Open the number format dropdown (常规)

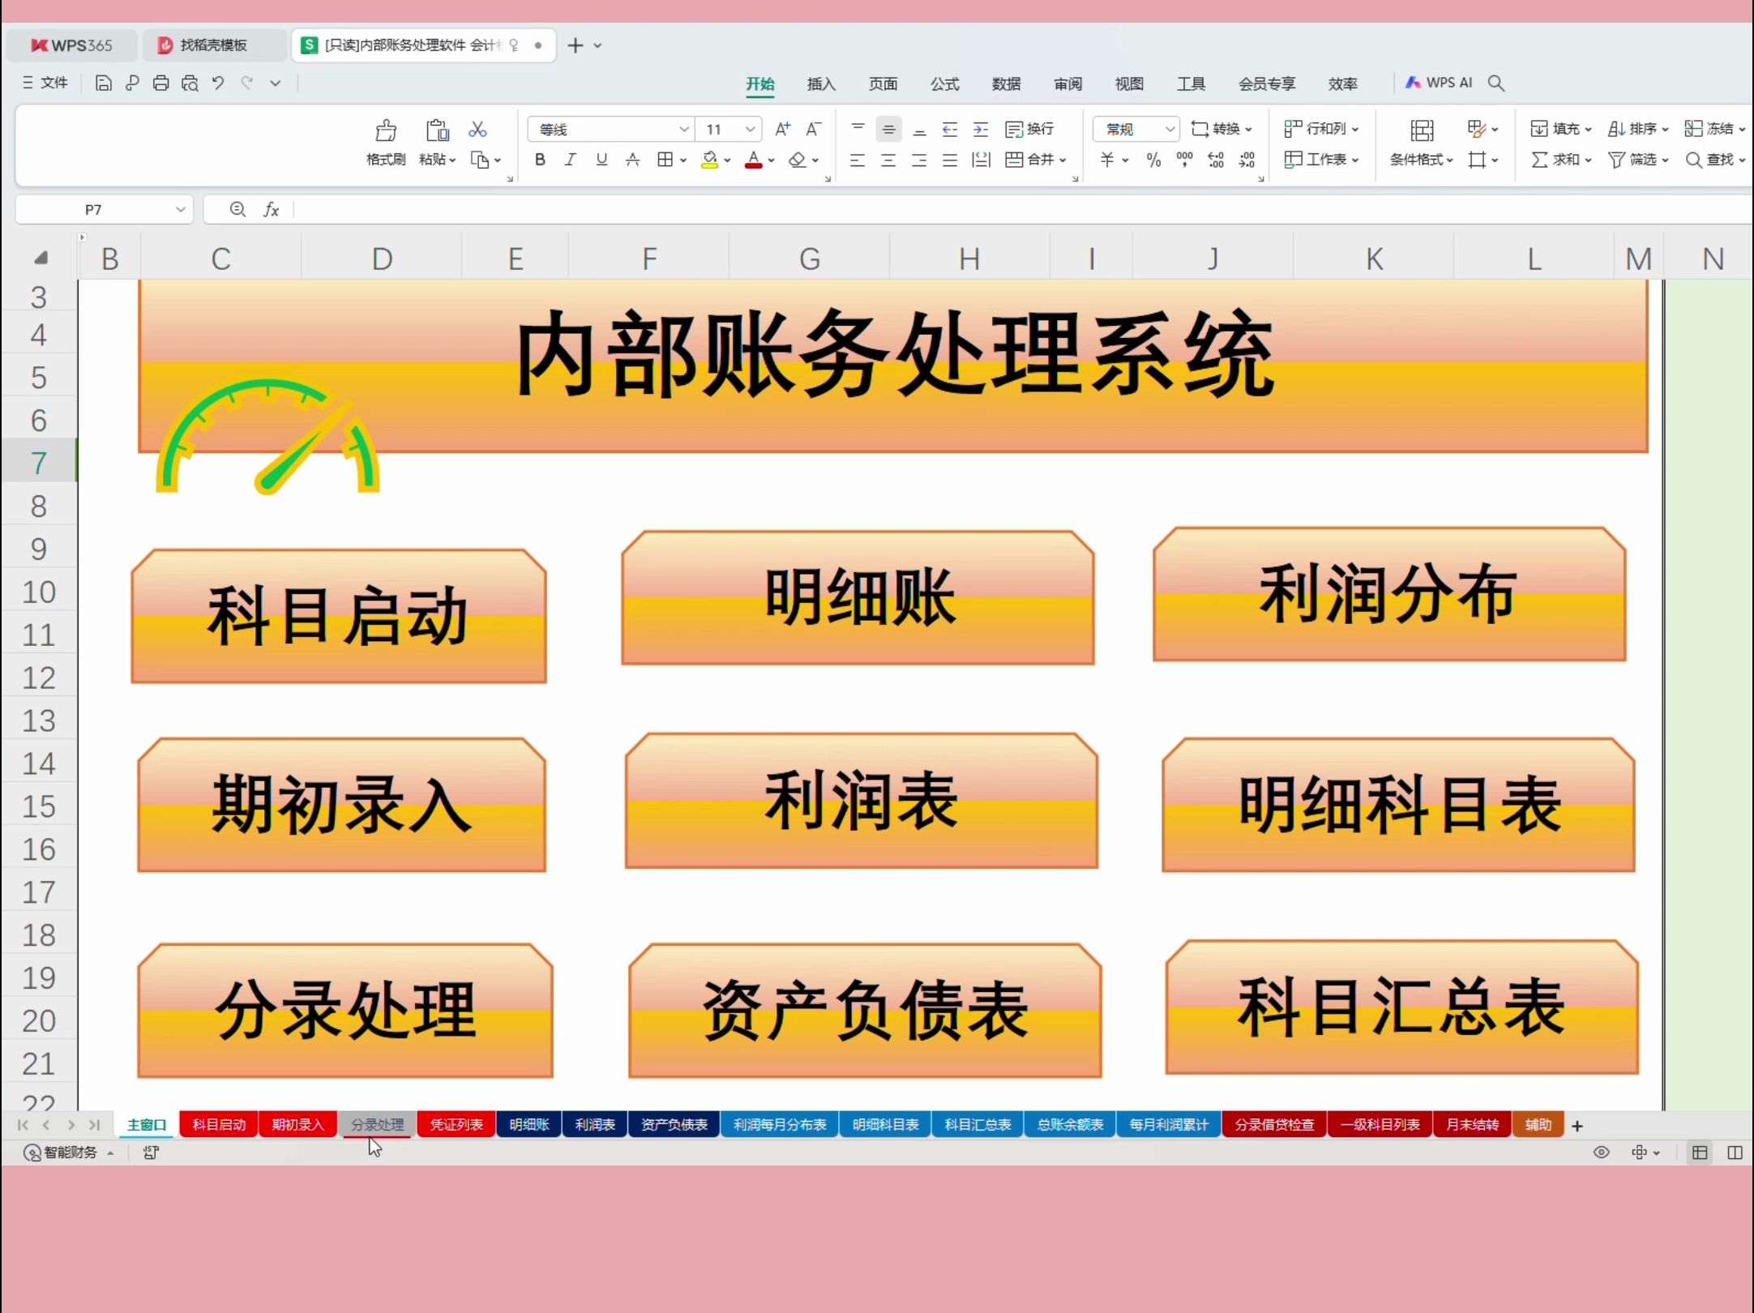pyautogui.click(x=1170, y=129)
